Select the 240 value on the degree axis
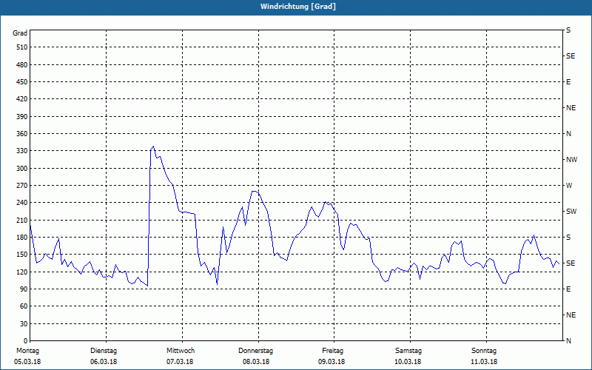The width and height of the screenshot is (592, 370). (x=22, y=203)
